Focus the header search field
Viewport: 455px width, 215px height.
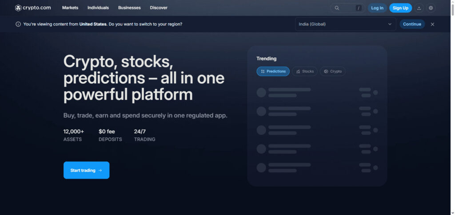click(x=347, y=8)
